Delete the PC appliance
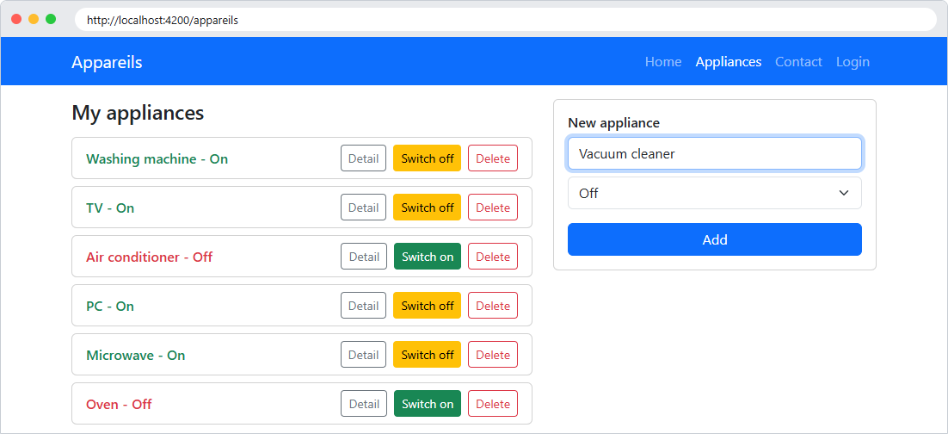948x434 pixels. 493,306
